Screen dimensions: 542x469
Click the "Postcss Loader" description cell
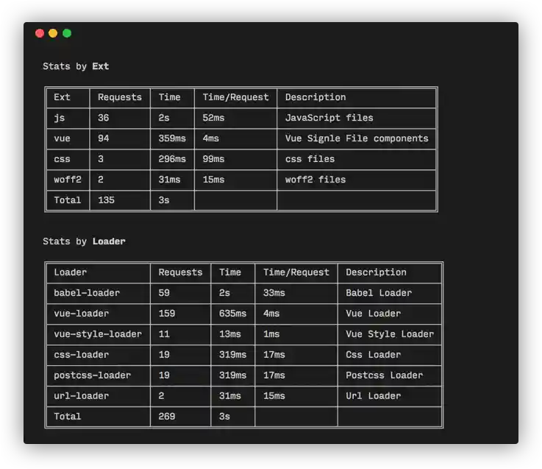click(x=384, y=375)
